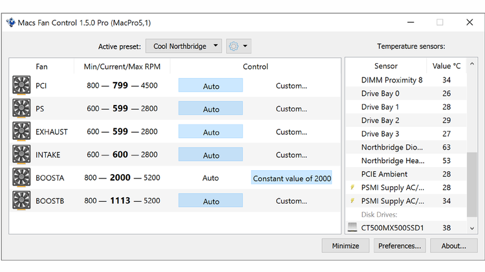Switch BOOSTA fan to Auto control

coord(211,178)
